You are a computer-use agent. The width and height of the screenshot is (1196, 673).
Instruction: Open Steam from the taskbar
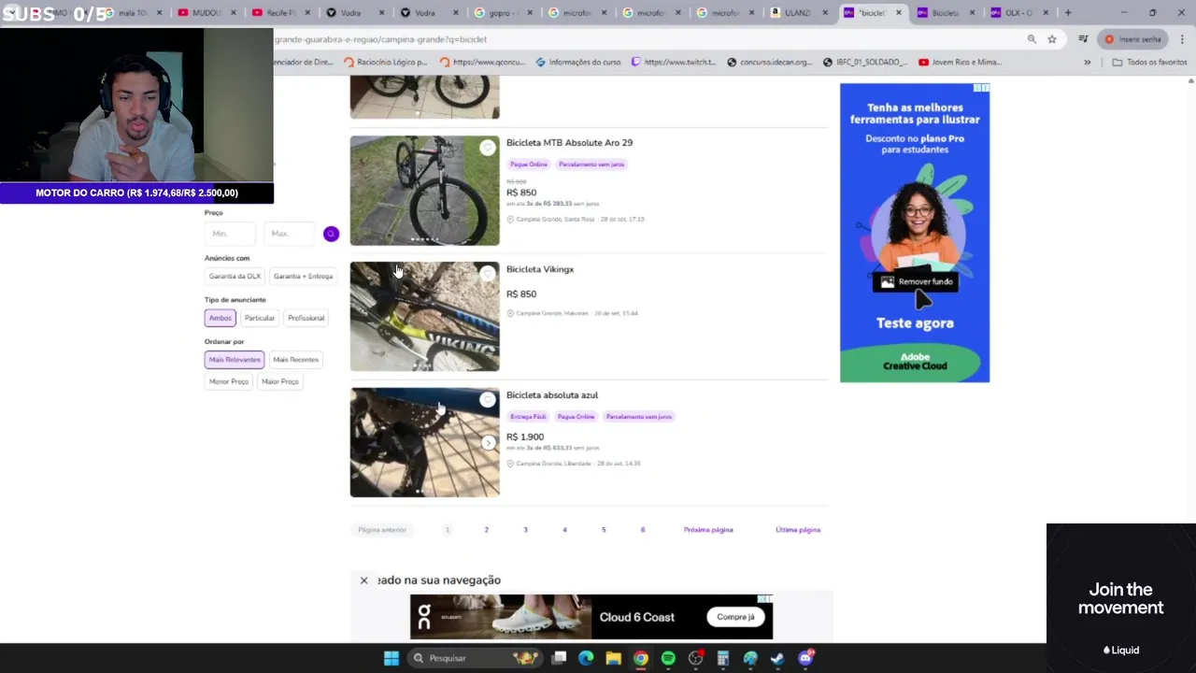point(777,658)
